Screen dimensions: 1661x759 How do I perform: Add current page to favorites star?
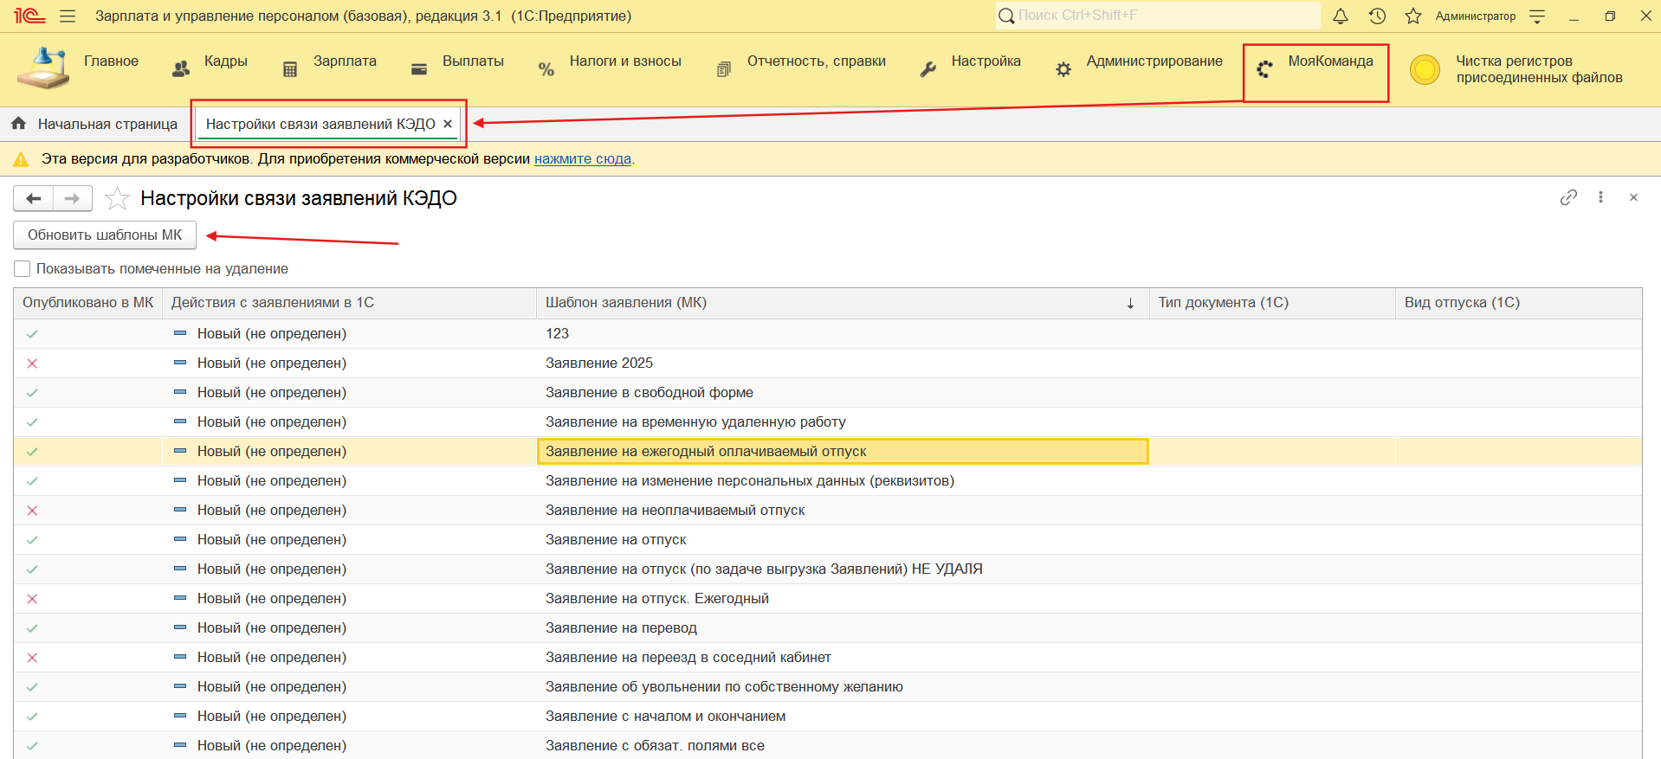point(117,199)
